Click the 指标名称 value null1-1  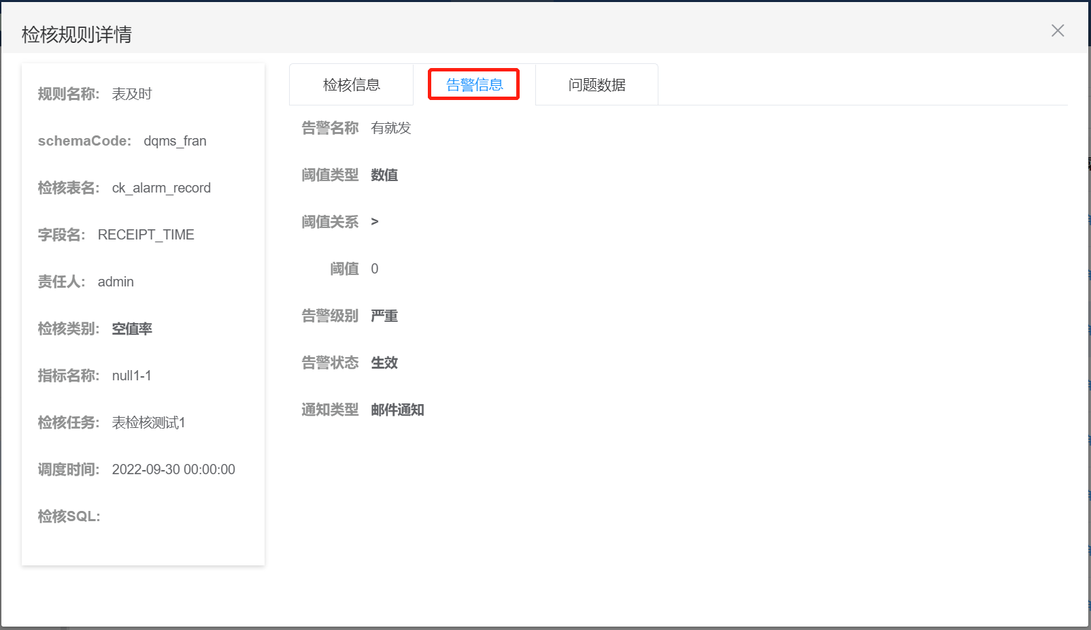point(131,376)
